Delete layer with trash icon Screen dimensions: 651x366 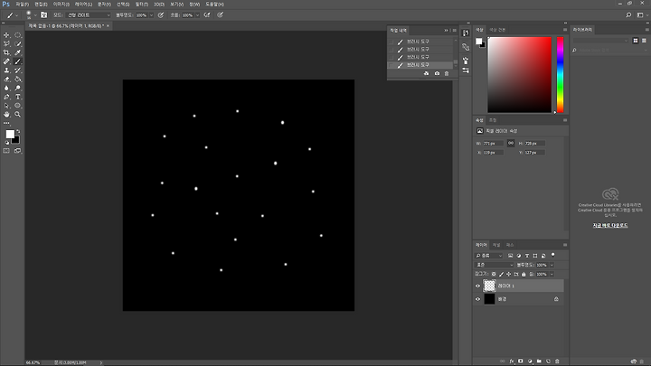point(557,361)
